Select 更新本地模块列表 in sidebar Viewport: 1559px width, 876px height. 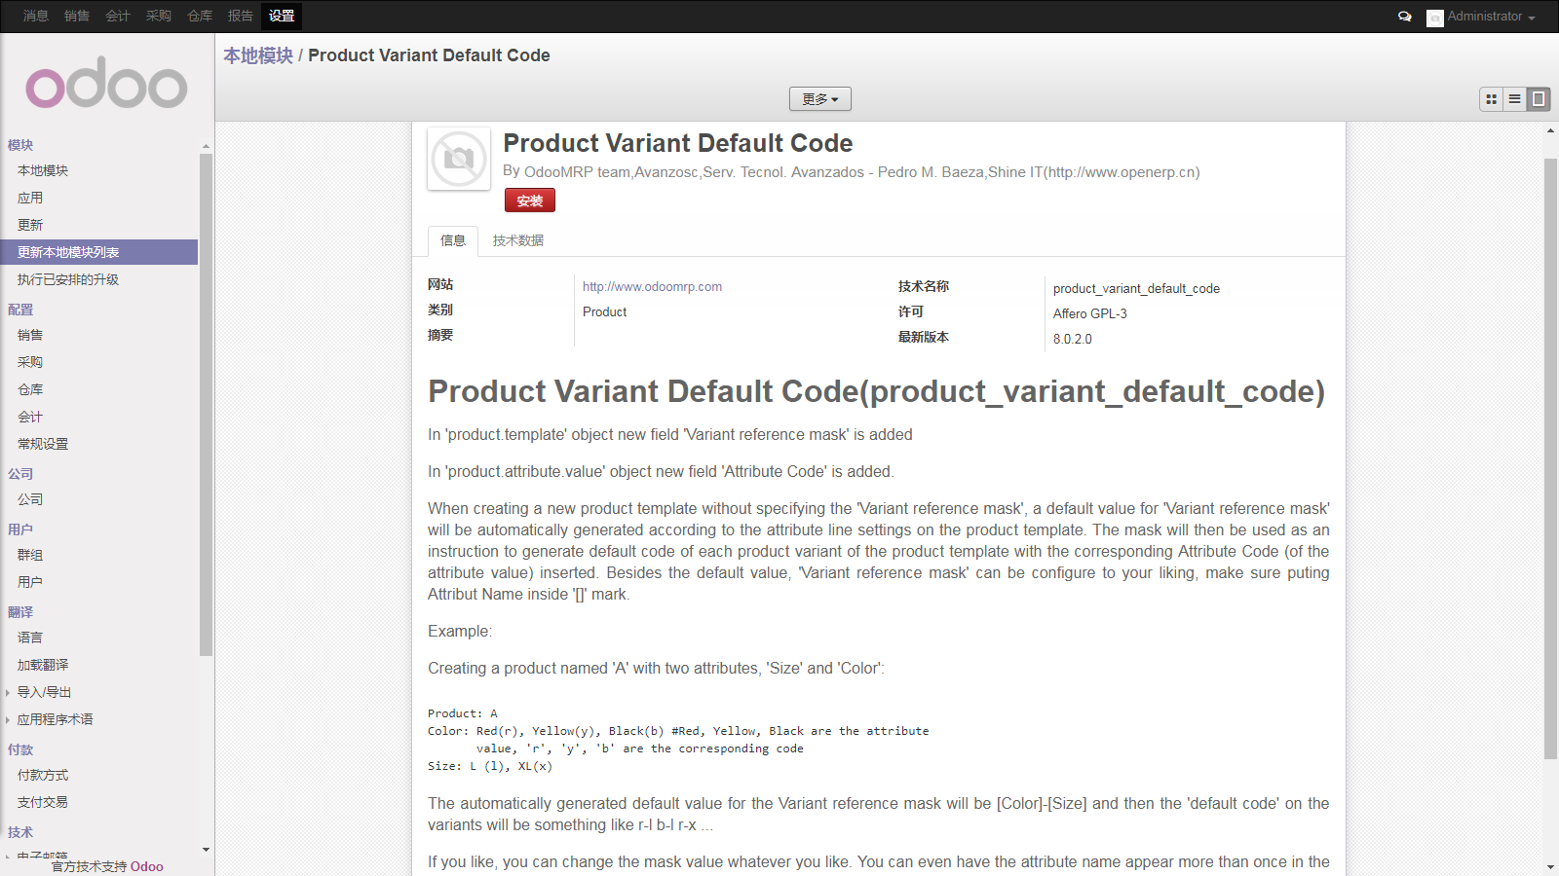(x=99, y=252)
